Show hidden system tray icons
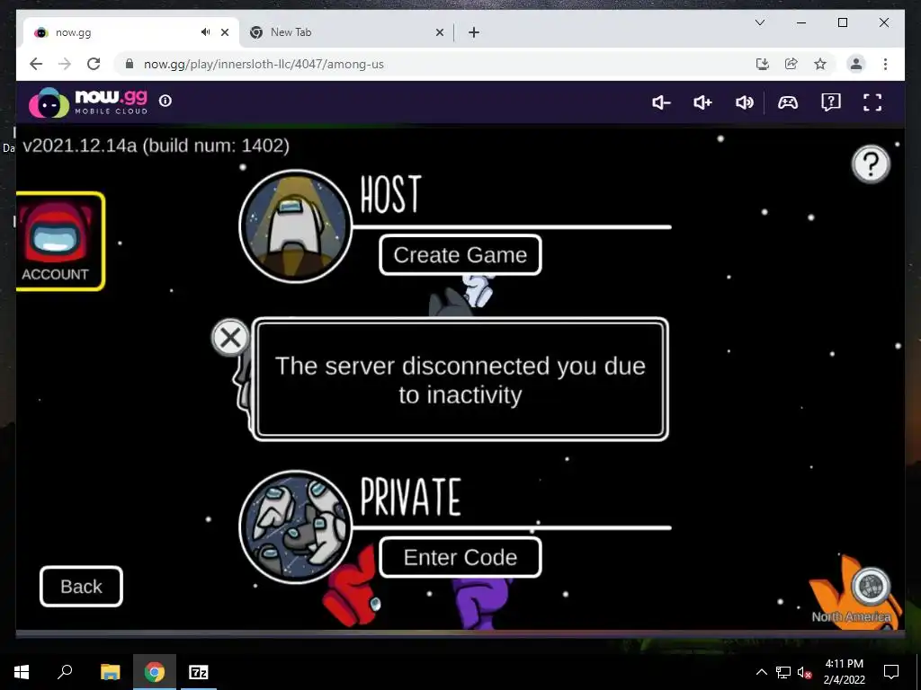 pyautogui.click(x=761, y=672)
